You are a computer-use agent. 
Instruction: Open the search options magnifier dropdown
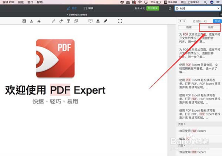tap(177, 8)
